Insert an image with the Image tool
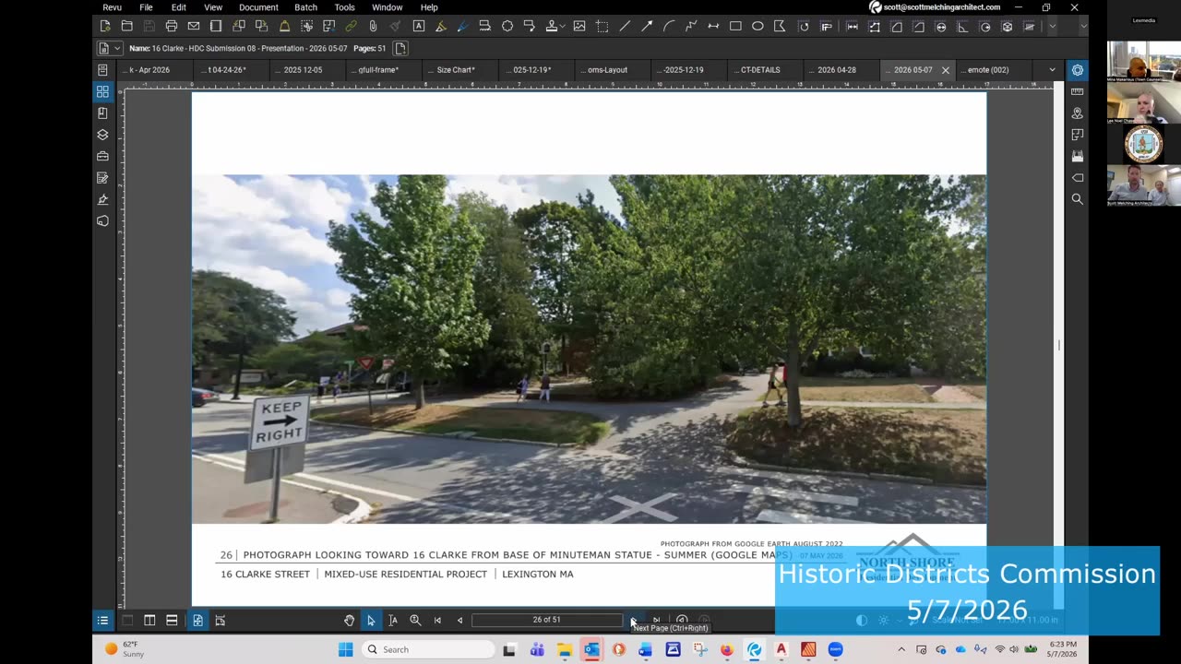Screen dimensions: 1181x664 click(x=579, y=27)
